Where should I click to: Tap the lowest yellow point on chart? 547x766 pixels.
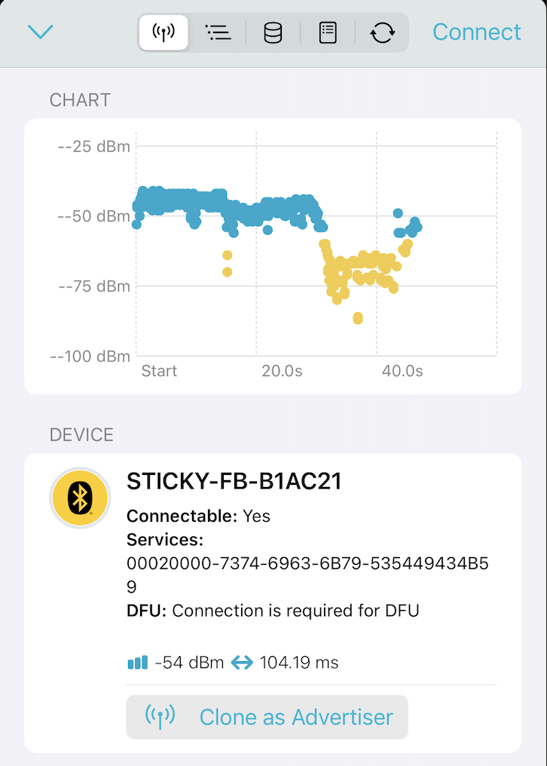[358, 318]
